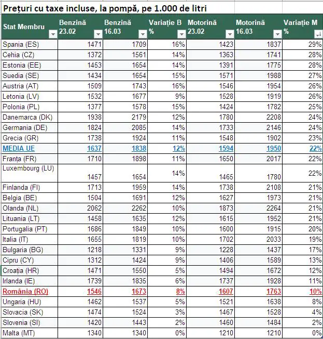Open the sorted Variație M % filter button

pyautogui.click(x=318, y=34)
